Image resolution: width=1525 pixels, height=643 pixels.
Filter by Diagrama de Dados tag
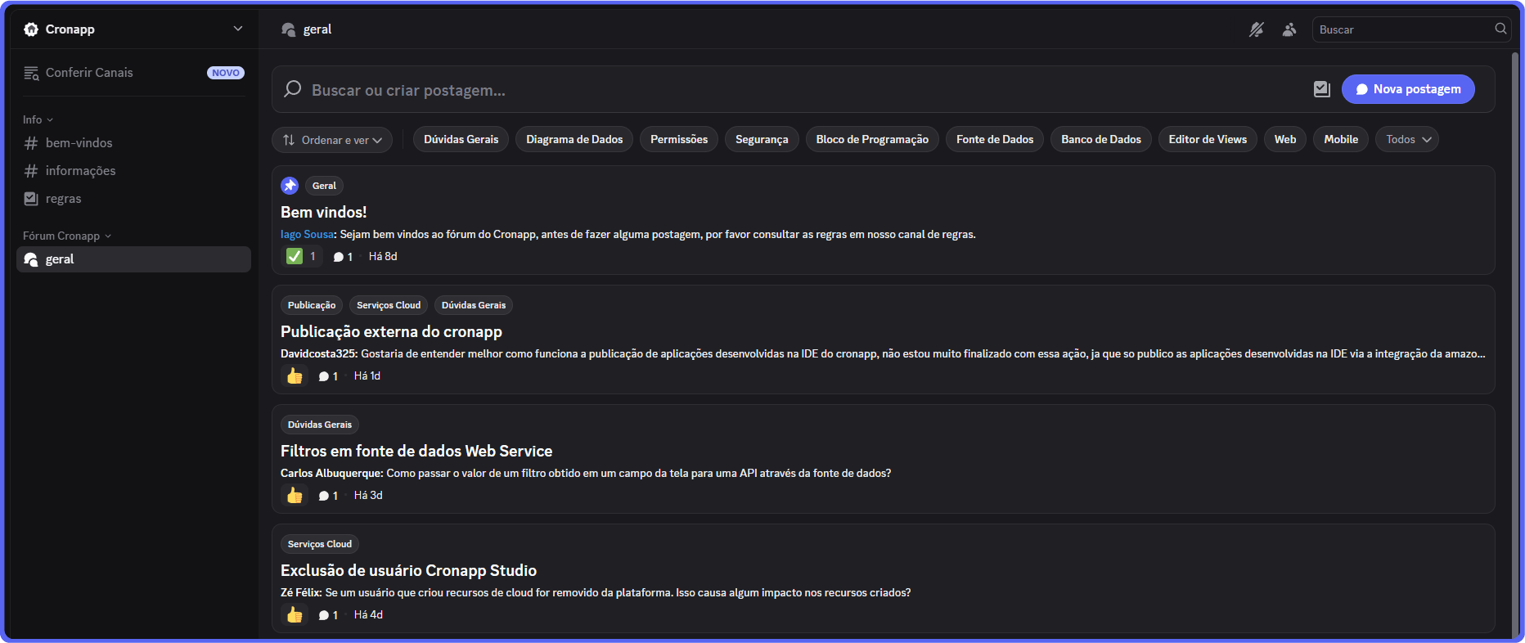pyautogui.click(x=574, y=139)
